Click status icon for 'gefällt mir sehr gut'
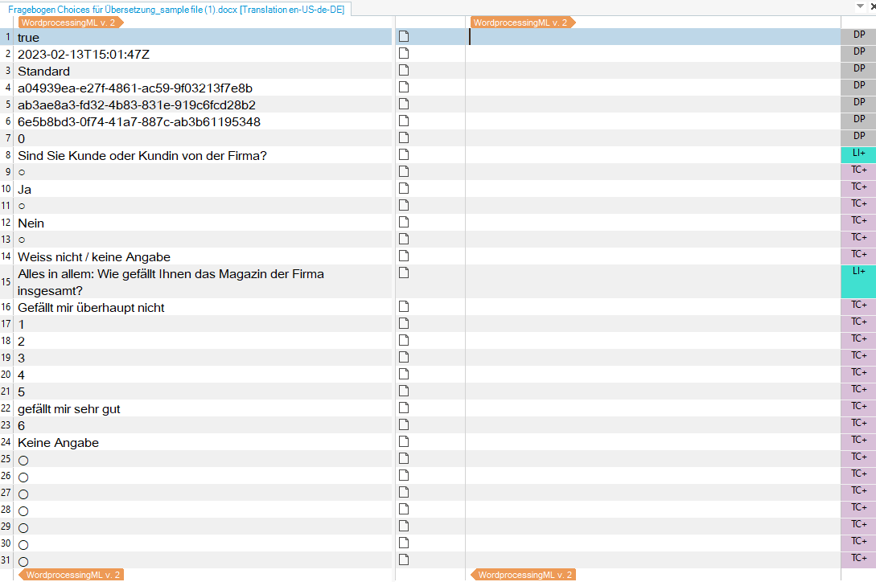The height and width of the screenshot is (582, 876). click(x=405, y=408)
